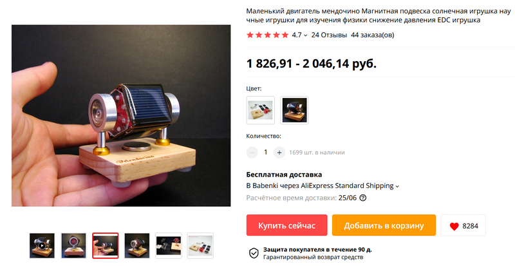Play the video thumbnail in the gallery
The width and height of the screenshot is (515, 266).
click(42, 245)
